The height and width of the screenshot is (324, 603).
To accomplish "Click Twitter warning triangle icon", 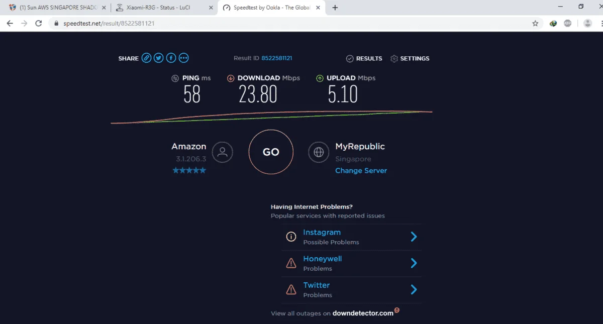I will pyautogui.click(x=291, y=289).
